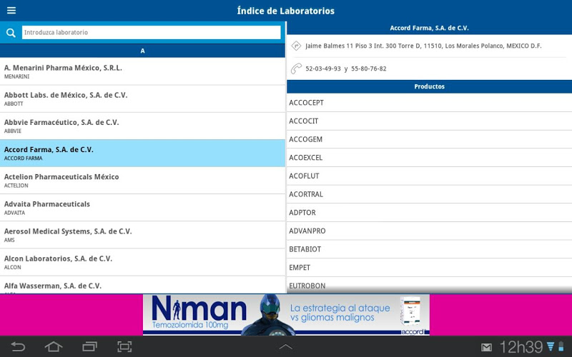
Task: Open product ACCOCIT
Action: [x=430, y=121]
